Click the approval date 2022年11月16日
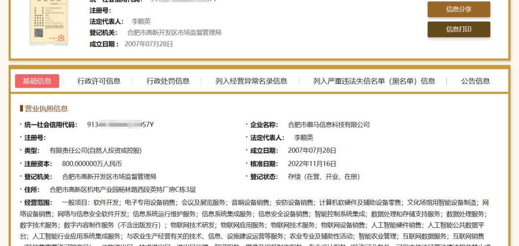This screenshot has height=246, width=519. [312, 164]
